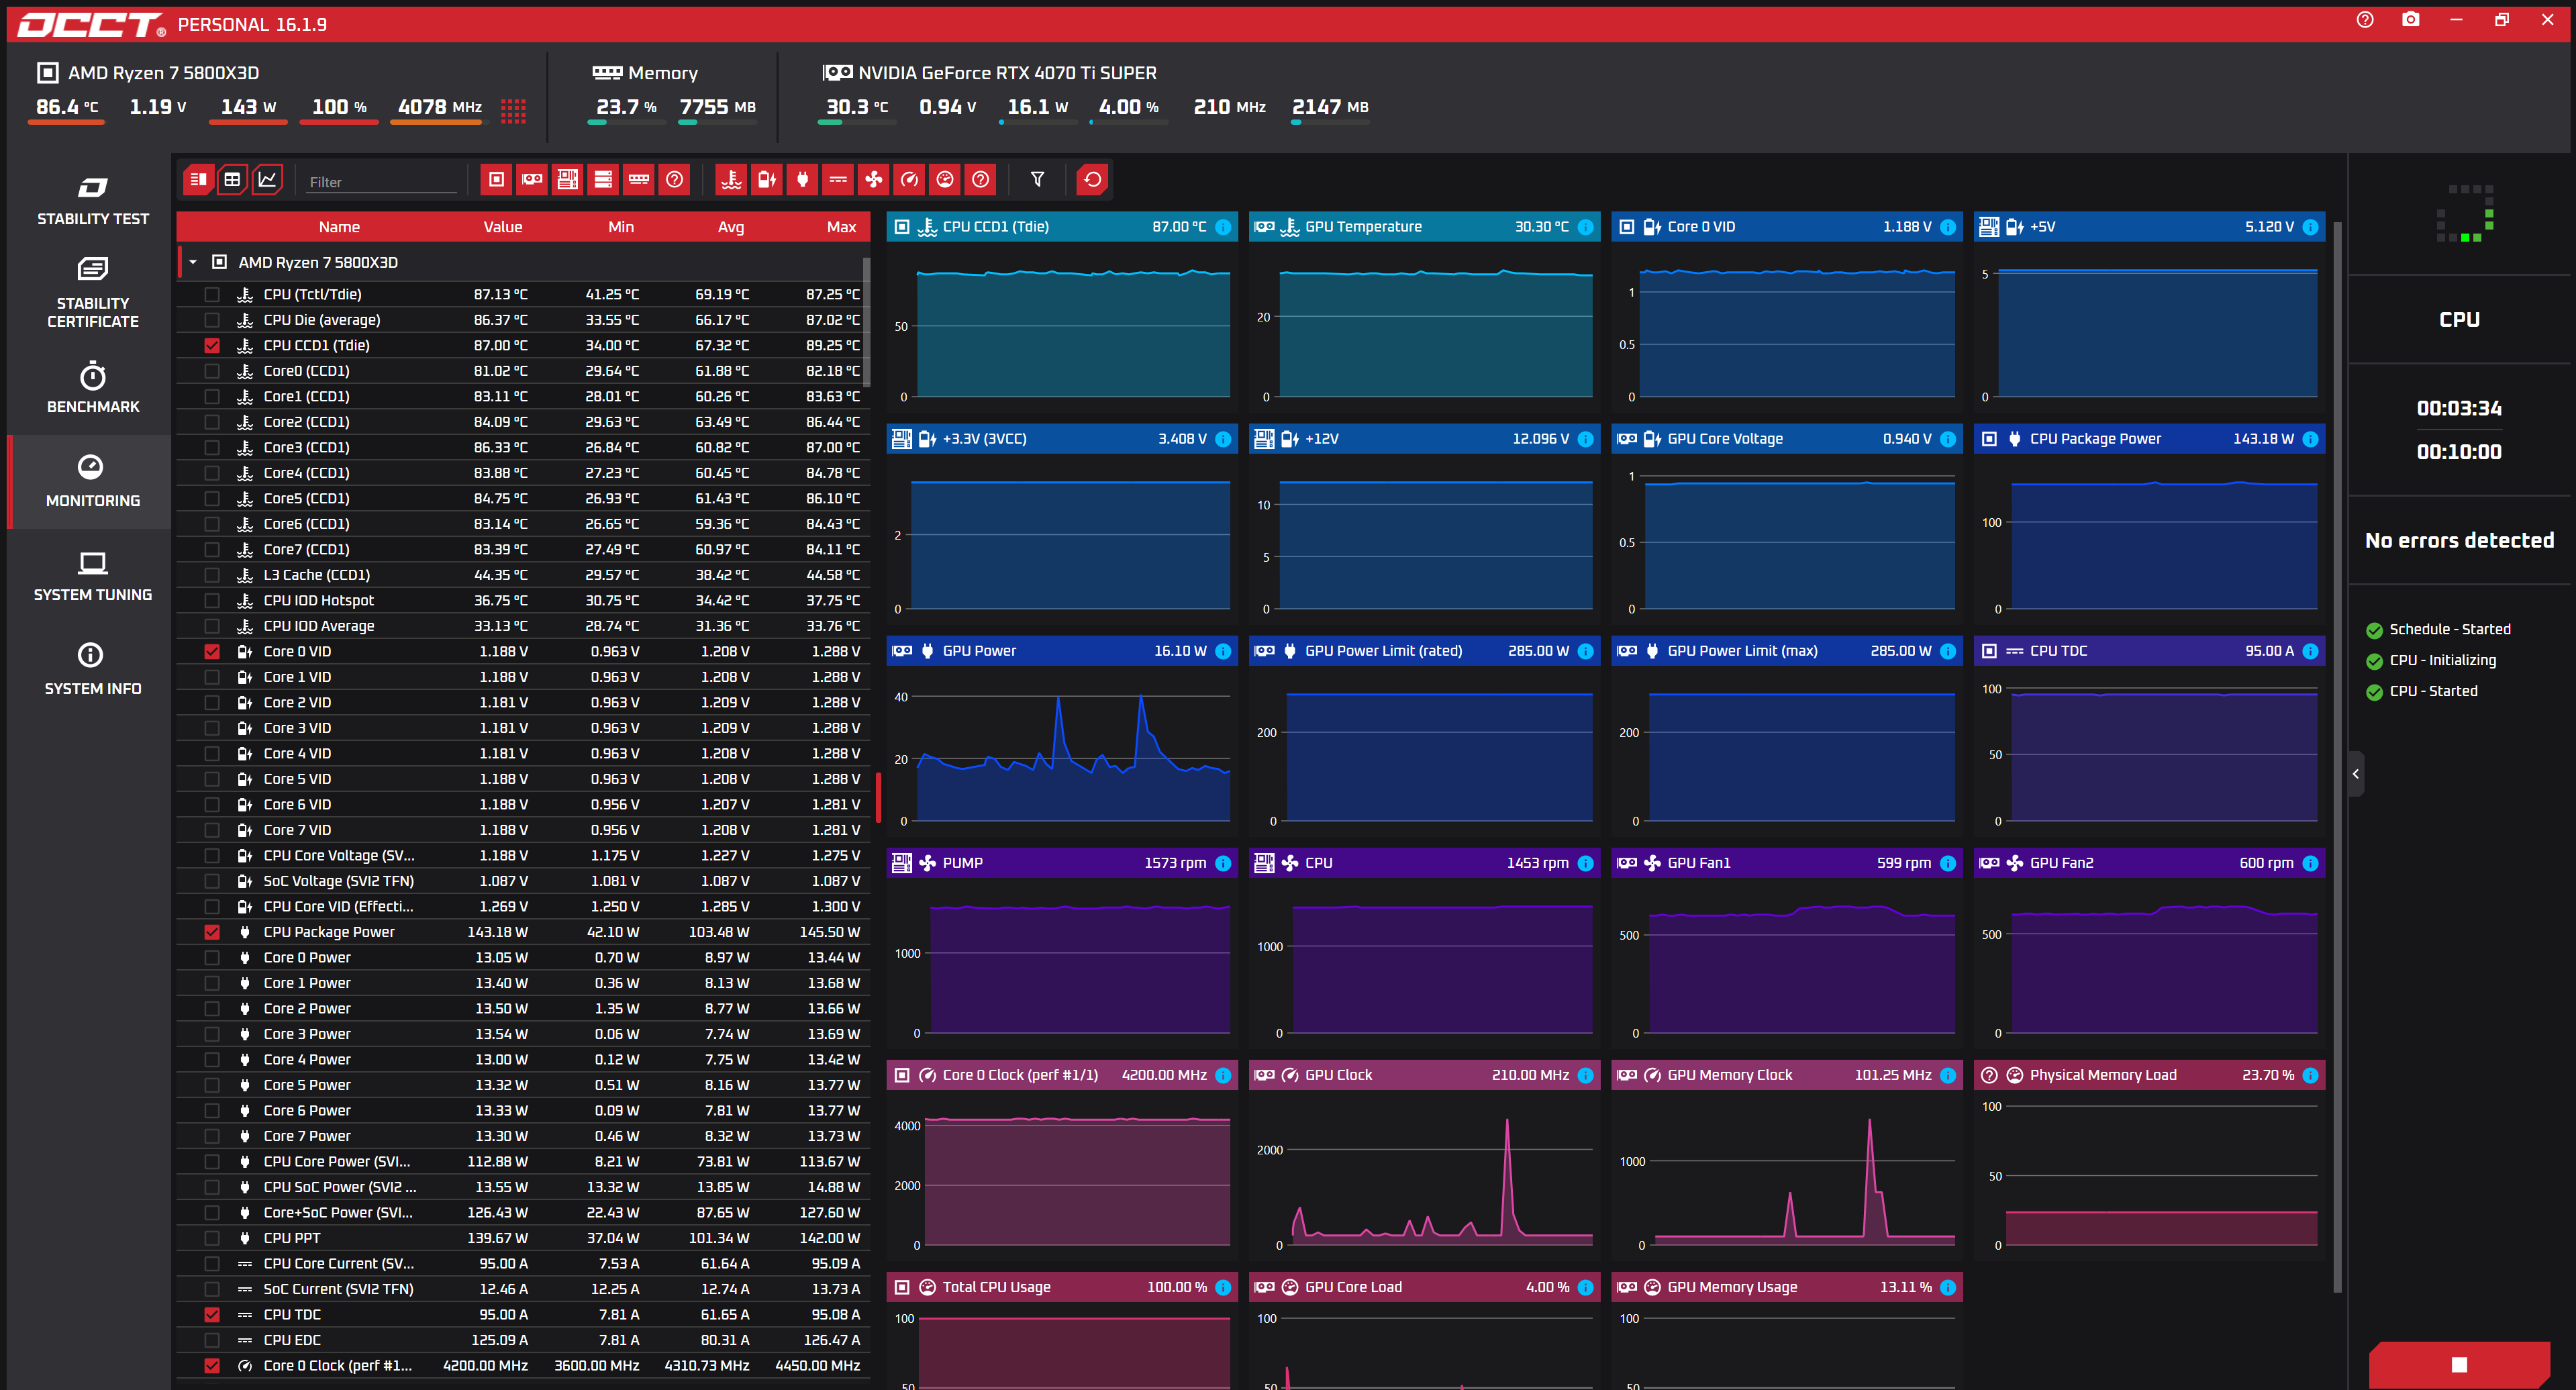2576x1390 pixels.
Task: Click the sensor table vertical scrollbar
Action: [x=866, y=322]
